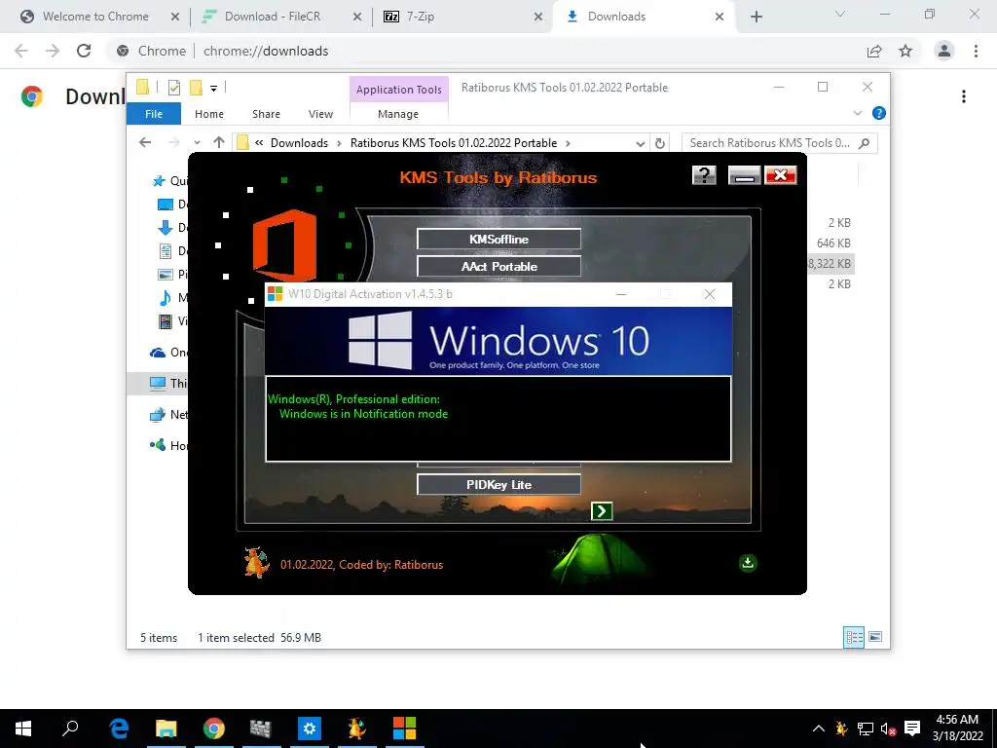
Task: Minimize the KMS Tools by Ratiborus window
Action: (x=744, y=175)
